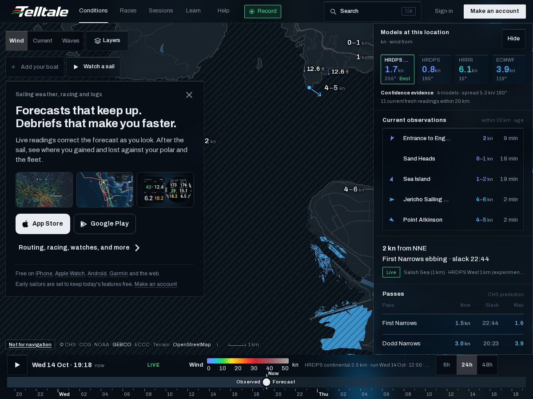Click the Now marker on timeline slider

click(266, 382)
